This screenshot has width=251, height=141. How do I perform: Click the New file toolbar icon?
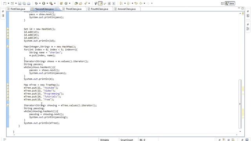5,4
